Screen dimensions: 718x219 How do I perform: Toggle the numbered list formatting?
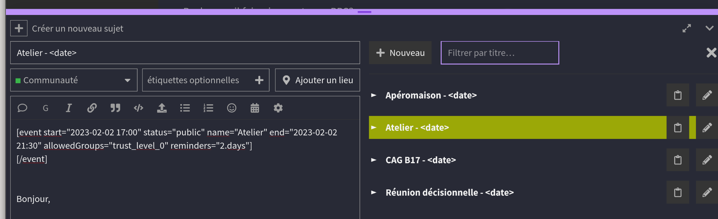click(x=208, y=108)
